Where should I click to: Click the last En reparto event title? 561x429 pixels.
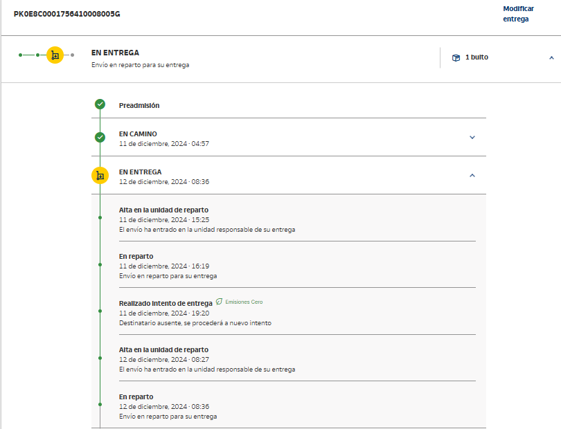pos(136,397)
